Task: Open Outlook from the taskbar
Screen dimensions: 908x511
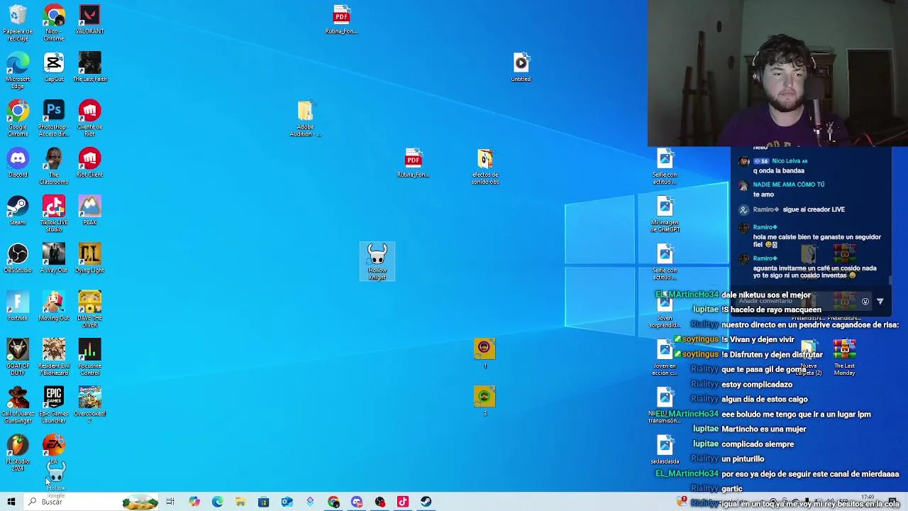Action: (287, 502)
